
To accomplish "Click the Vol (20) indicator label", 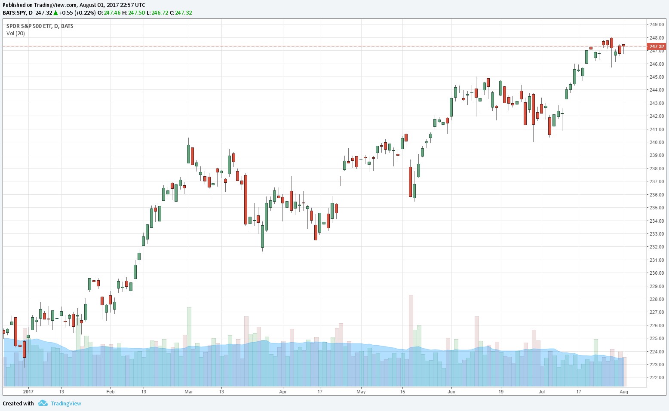I will coord(15,34).
